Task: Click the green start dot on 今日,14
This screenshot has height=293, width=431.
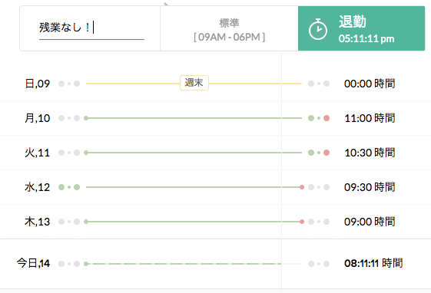Action: 86,264
